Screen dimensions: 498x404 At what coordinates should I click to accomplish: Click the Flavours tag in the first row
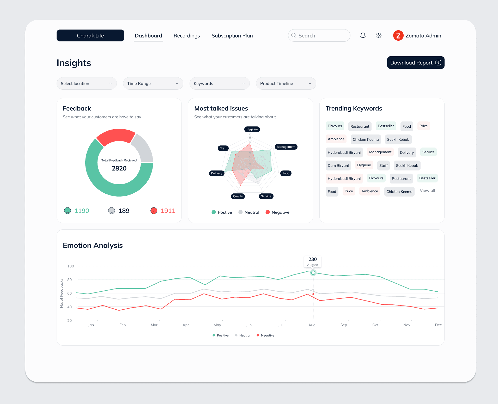pos(335,126)
